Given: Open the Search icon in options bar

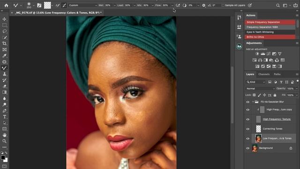Looking at the screenshot, I should (x=278, y=6).
